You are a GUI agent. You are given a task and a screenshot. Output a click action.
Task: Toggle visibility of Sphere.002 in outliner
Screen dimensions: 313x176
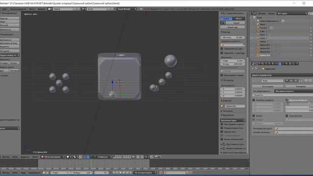[x=311, y=48]
